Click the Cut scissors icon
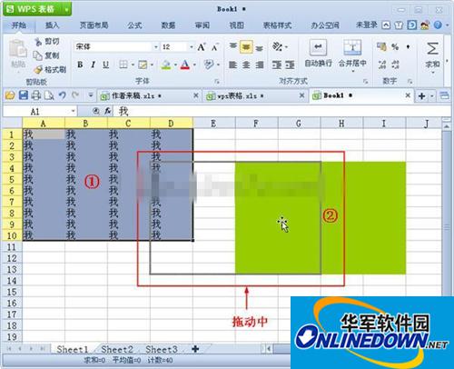The image size is (454, 369). point(38,42)
